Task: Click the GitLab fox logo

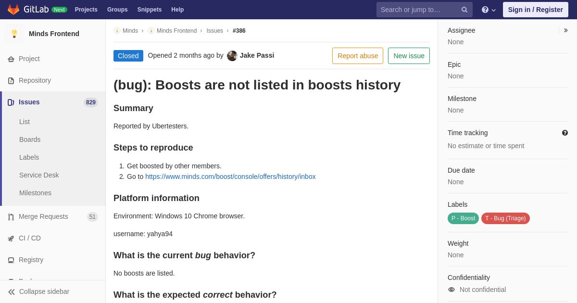Action: [13, 10]
